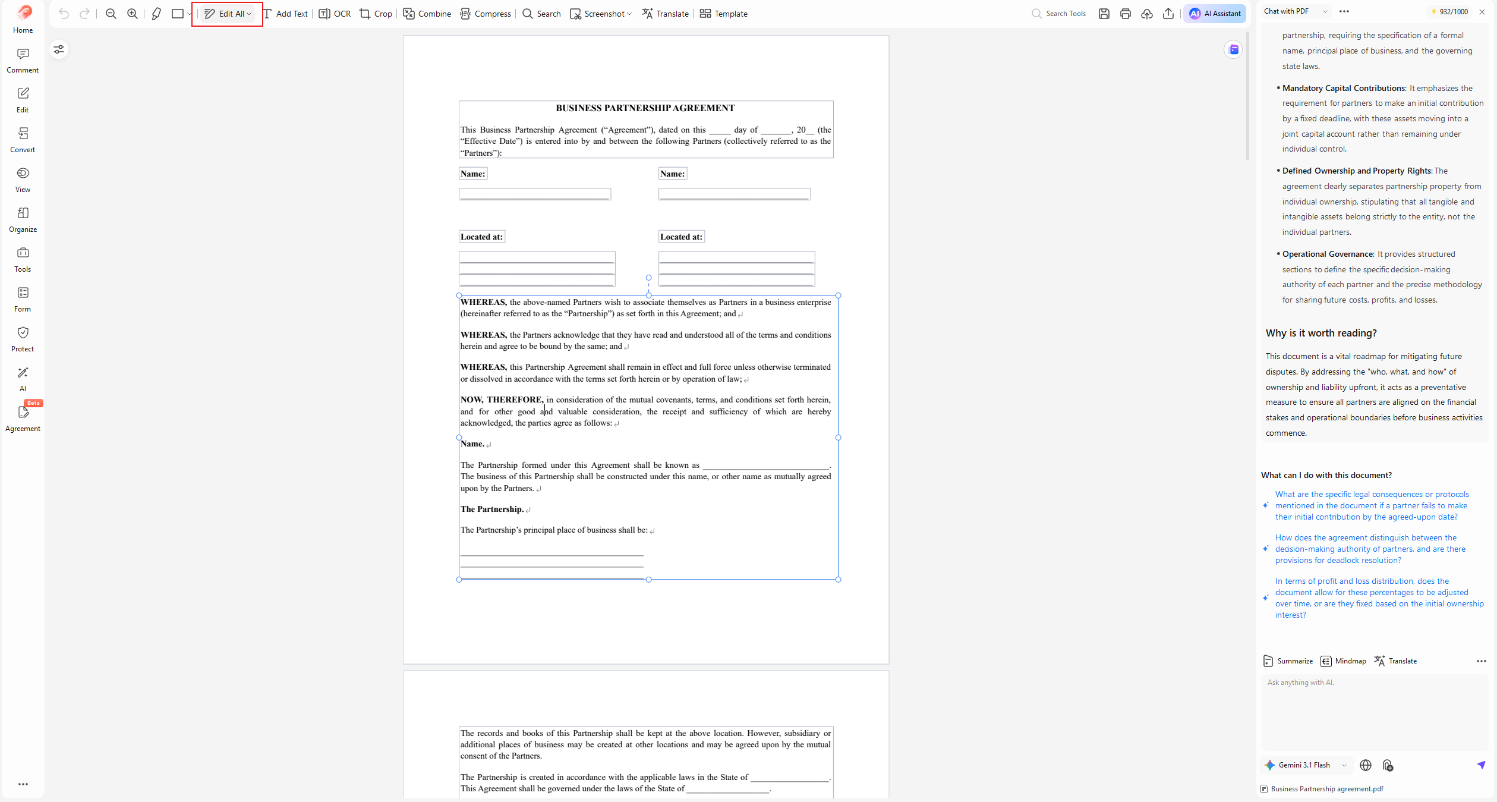1497x802 pixels.
Task: Close the Chat with PDF panel
Action: point(1482,11)
